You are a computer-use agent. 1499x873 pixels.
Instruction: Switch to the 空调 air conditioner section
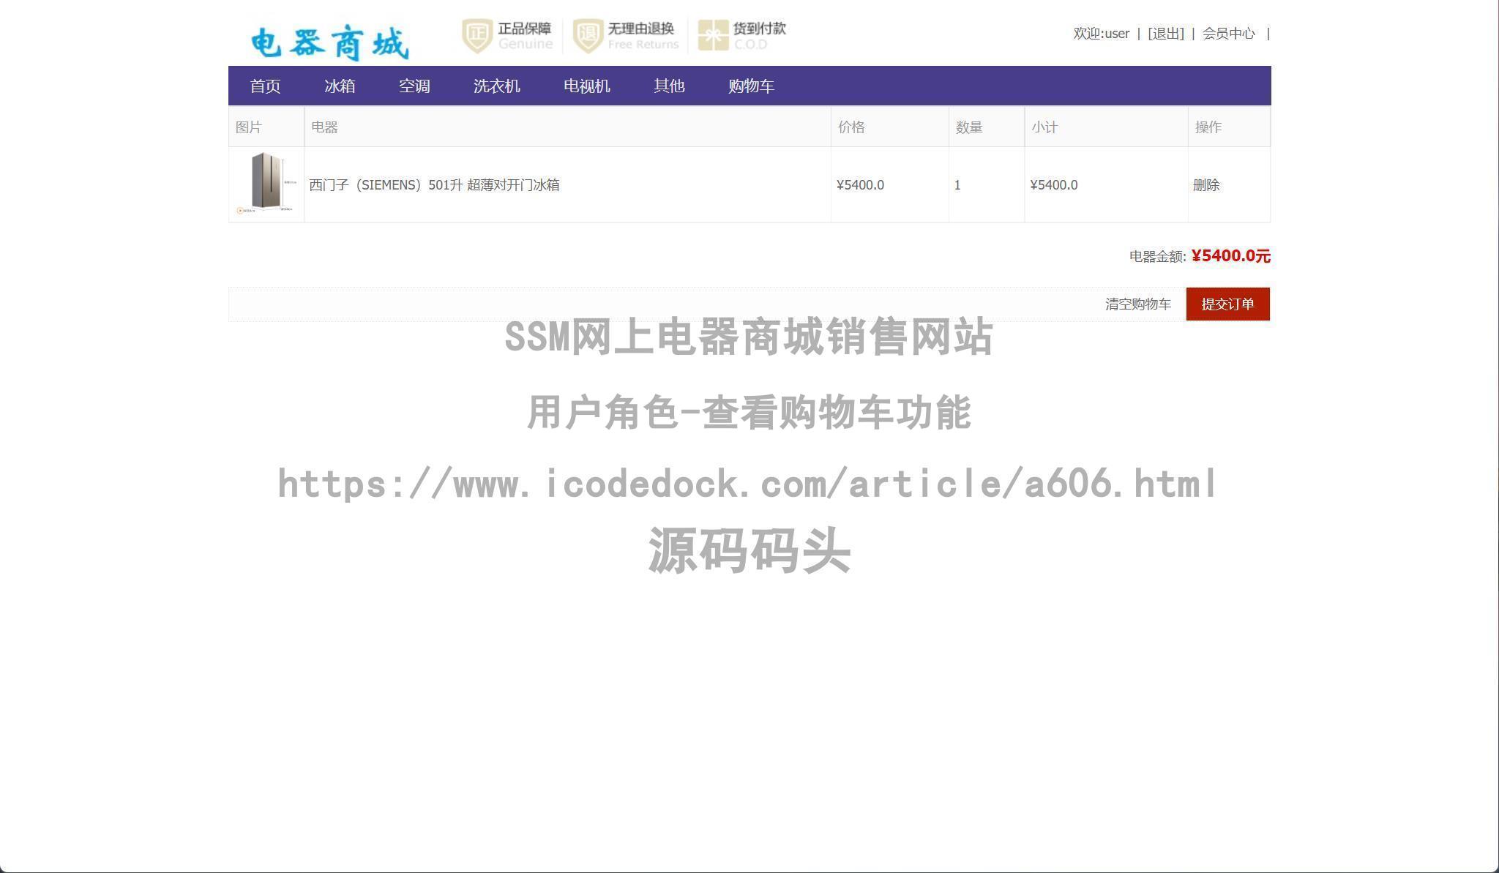[414, 86]
